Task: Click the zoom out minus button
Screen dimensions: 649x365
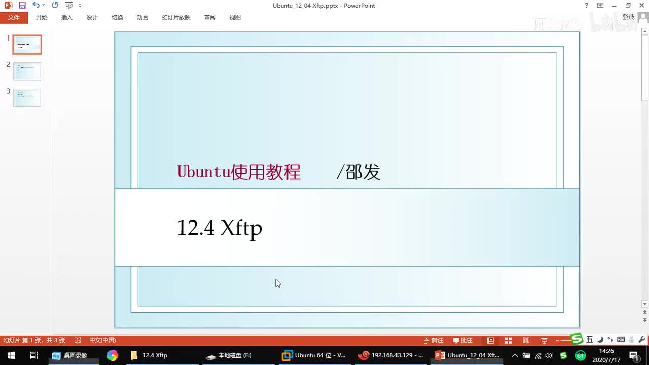Action: pos(557,340)
